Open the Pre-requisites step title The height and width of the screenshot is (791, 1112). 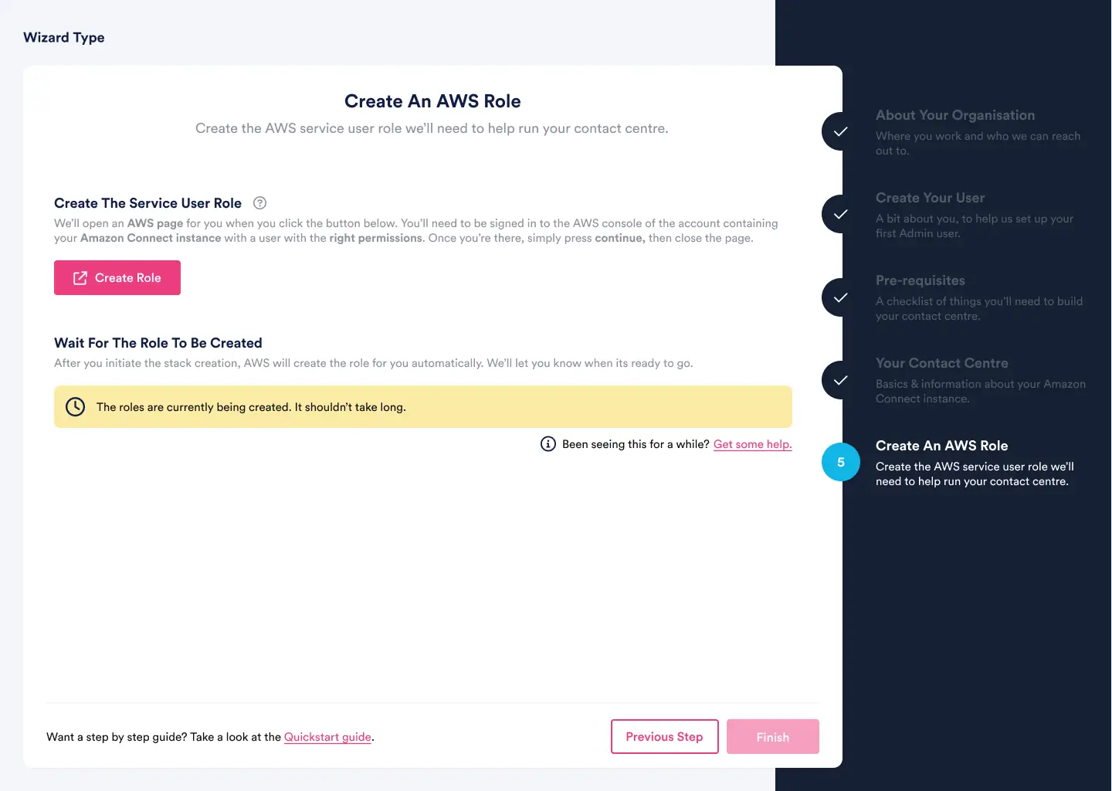coord(920,280)
